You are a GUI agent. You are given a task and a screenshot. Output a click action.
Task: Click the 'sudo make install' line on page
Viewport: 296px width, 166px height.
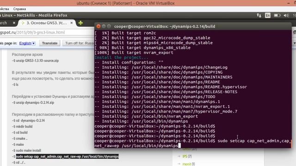pos(26,150)
